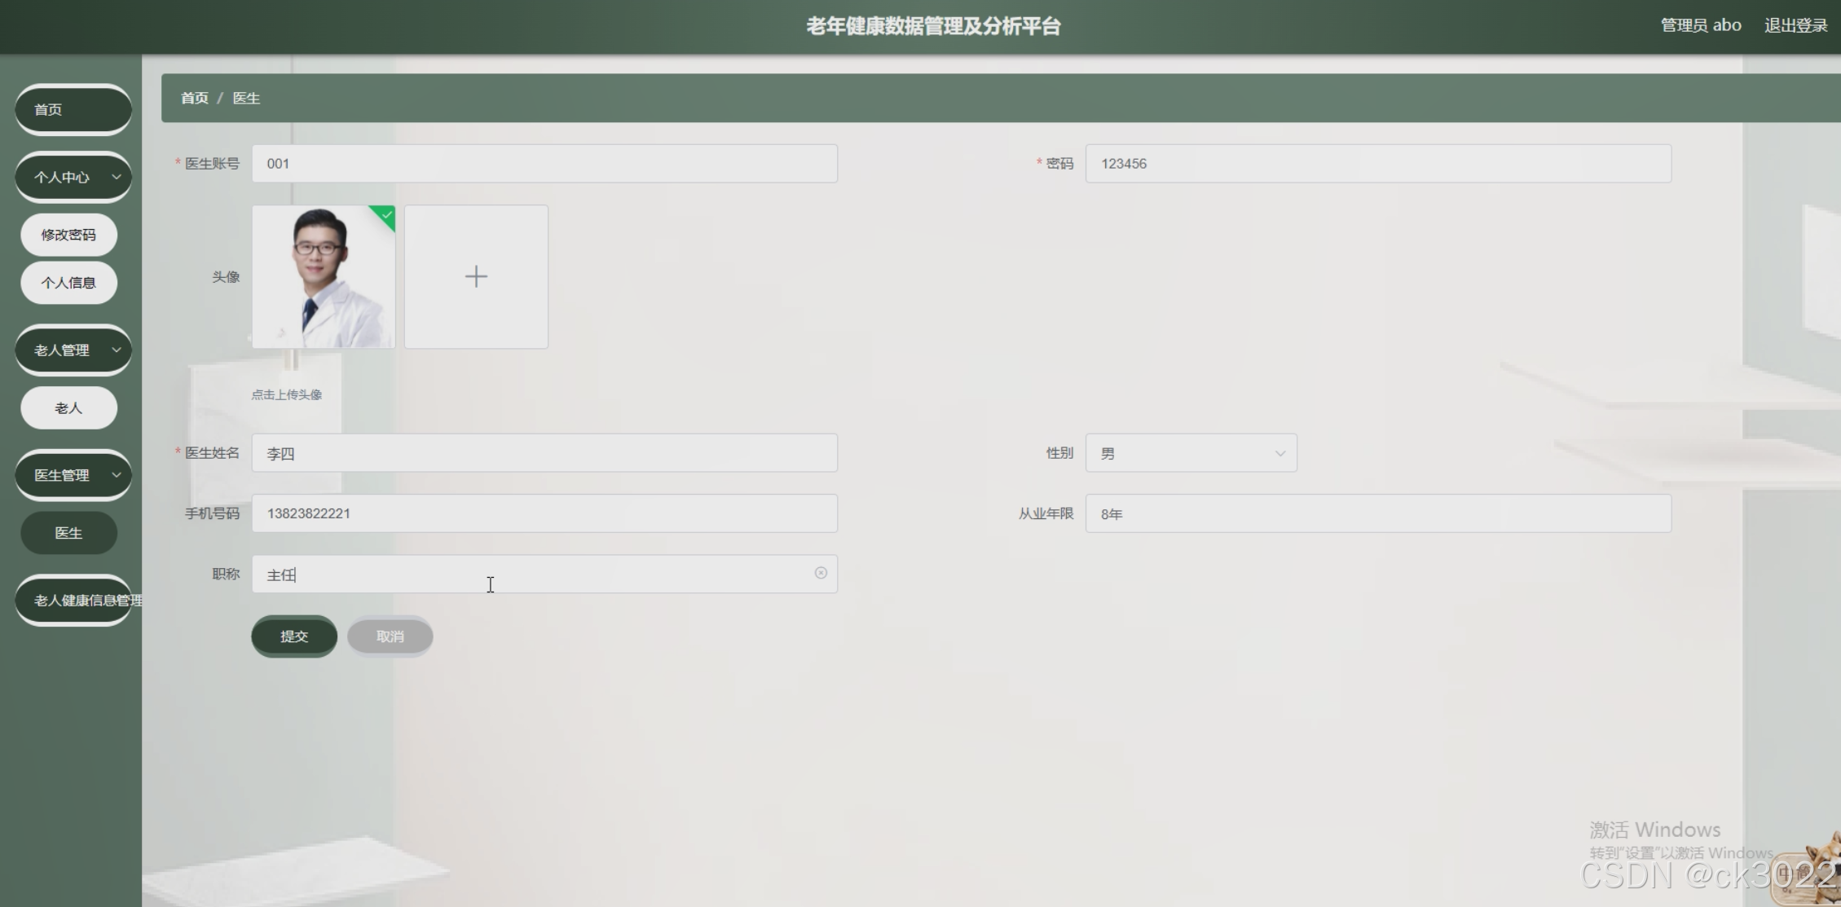Image resolution: width=1841 pixels, height=907 pixels.
Task: Click the plus icon to upload avatar
Action: click(x=476, y=277)
